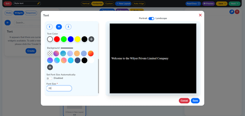Select top vertical text alignment icon
The width and height of the screenshot is (245, 116).
[50, 27]
